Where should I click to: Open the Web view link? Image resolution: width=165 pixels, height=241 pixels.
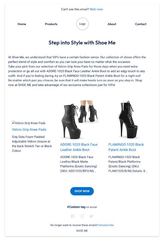(96, 9)
